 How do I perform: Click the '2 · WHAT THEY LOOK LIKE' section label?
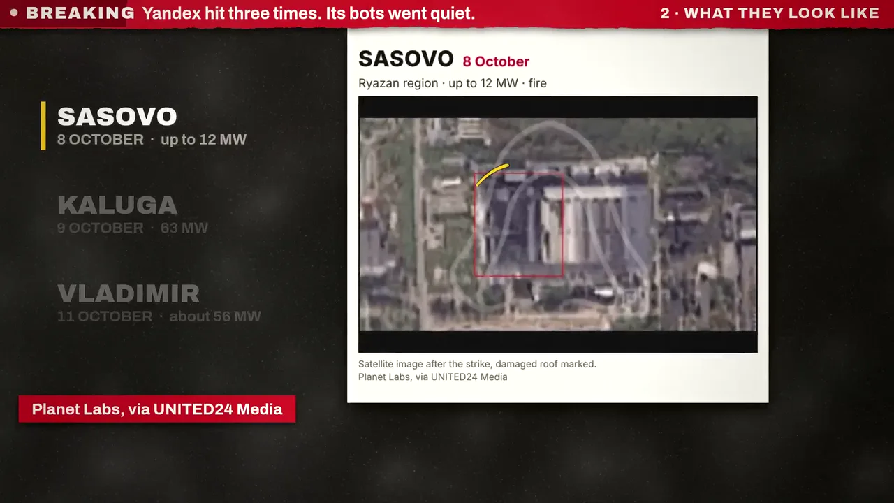tap(770, 13)
